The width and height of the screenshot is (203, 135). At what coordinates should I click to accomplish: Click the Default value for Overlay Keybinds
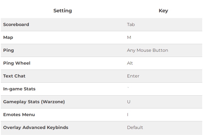[135, 128]
